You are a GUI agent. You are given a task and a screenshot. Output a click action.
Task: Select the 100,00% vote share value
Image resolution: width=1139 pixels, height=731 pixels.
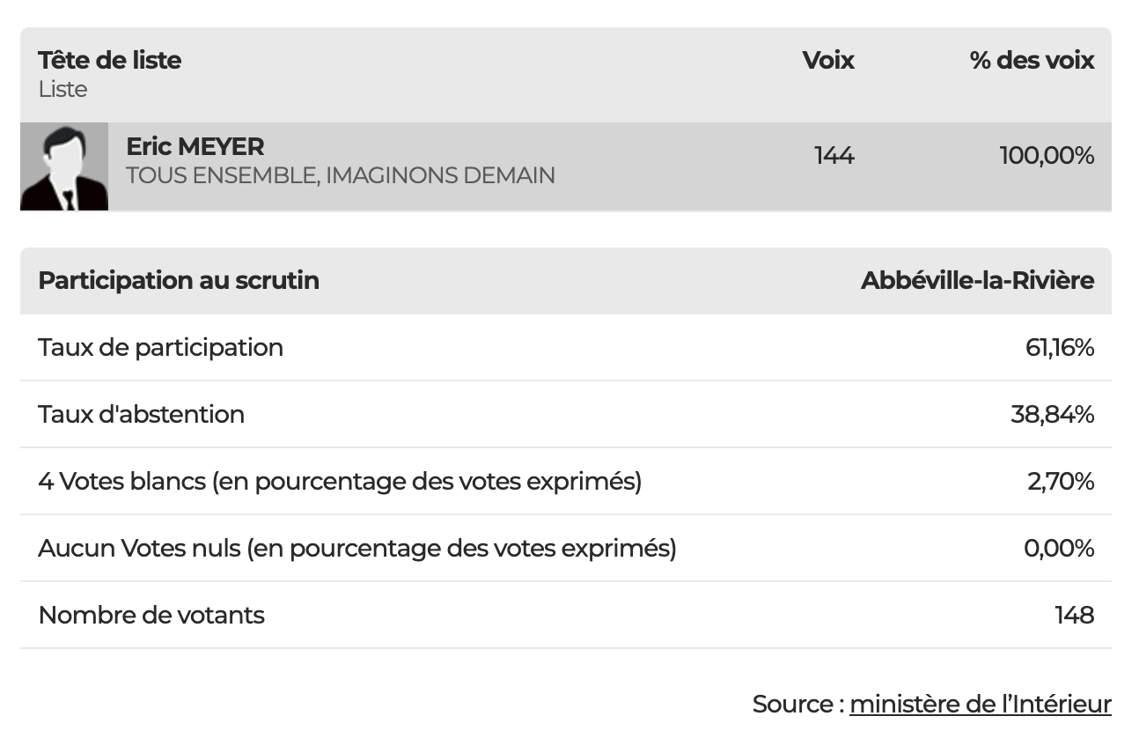(x=1046, y=156)
